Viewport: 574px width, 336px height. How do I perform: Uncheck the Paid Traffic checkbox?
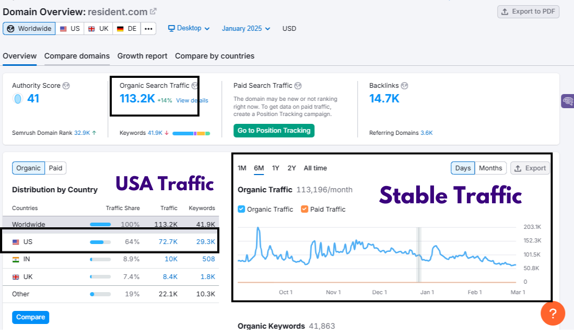304,209
